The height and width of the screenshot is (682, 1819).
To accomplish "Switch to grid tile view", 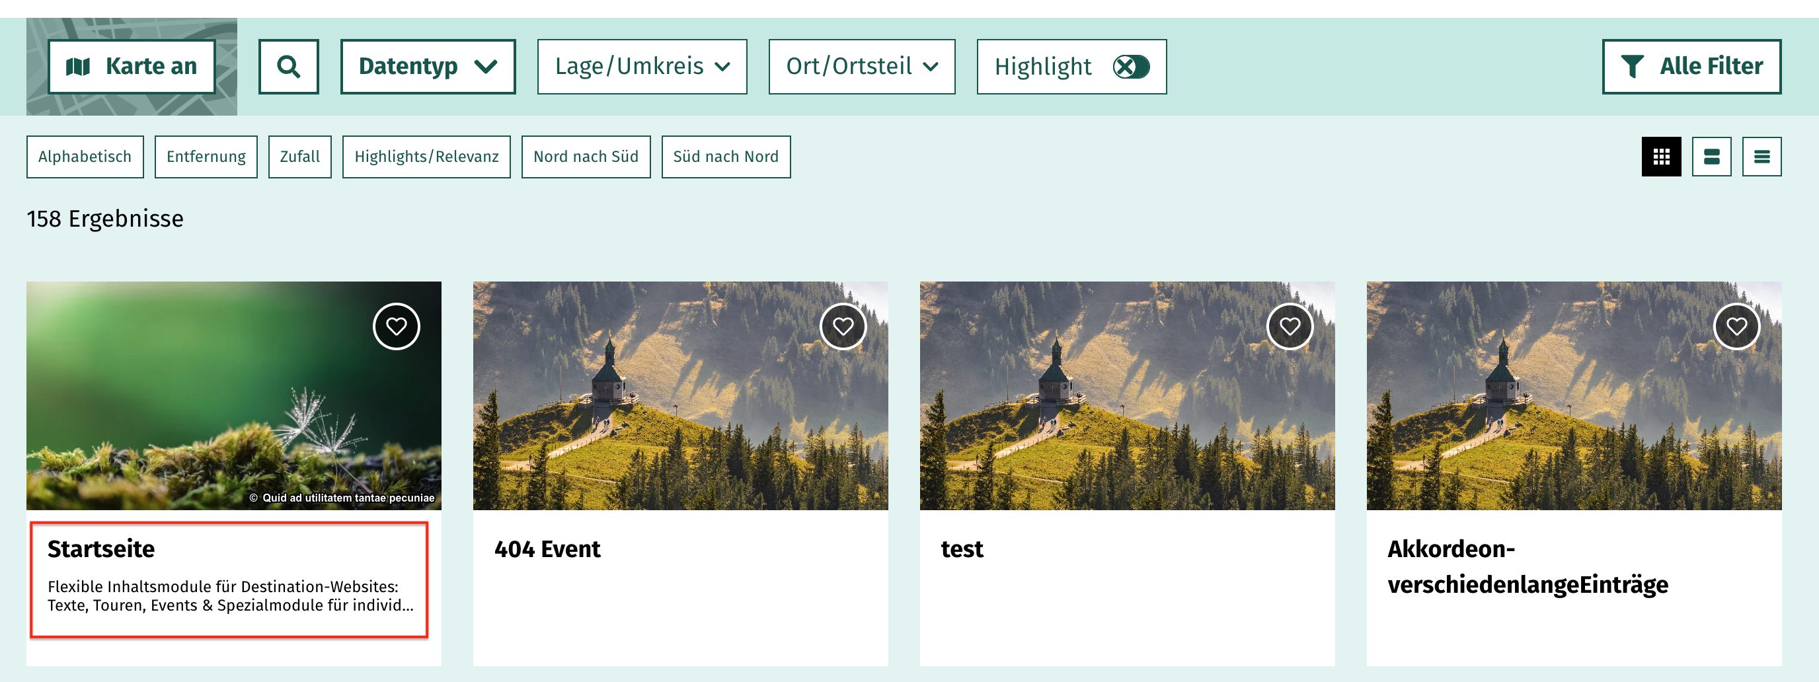I will (1661, 157).
